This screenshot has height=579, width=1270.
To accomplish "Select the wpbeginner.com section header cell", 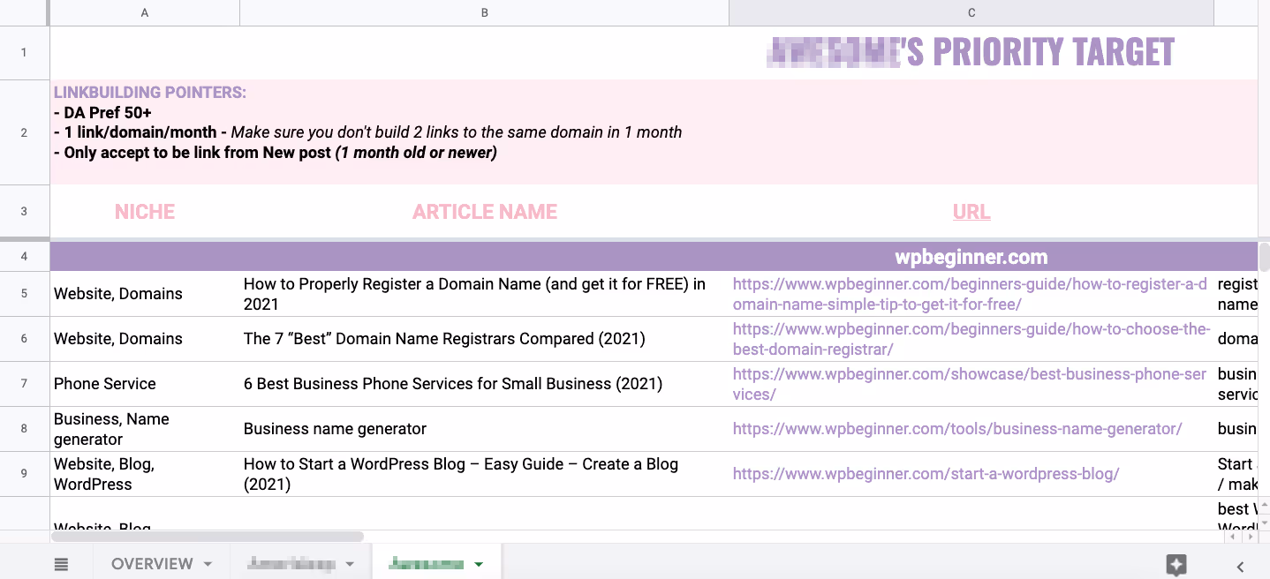I will point(971,257).
